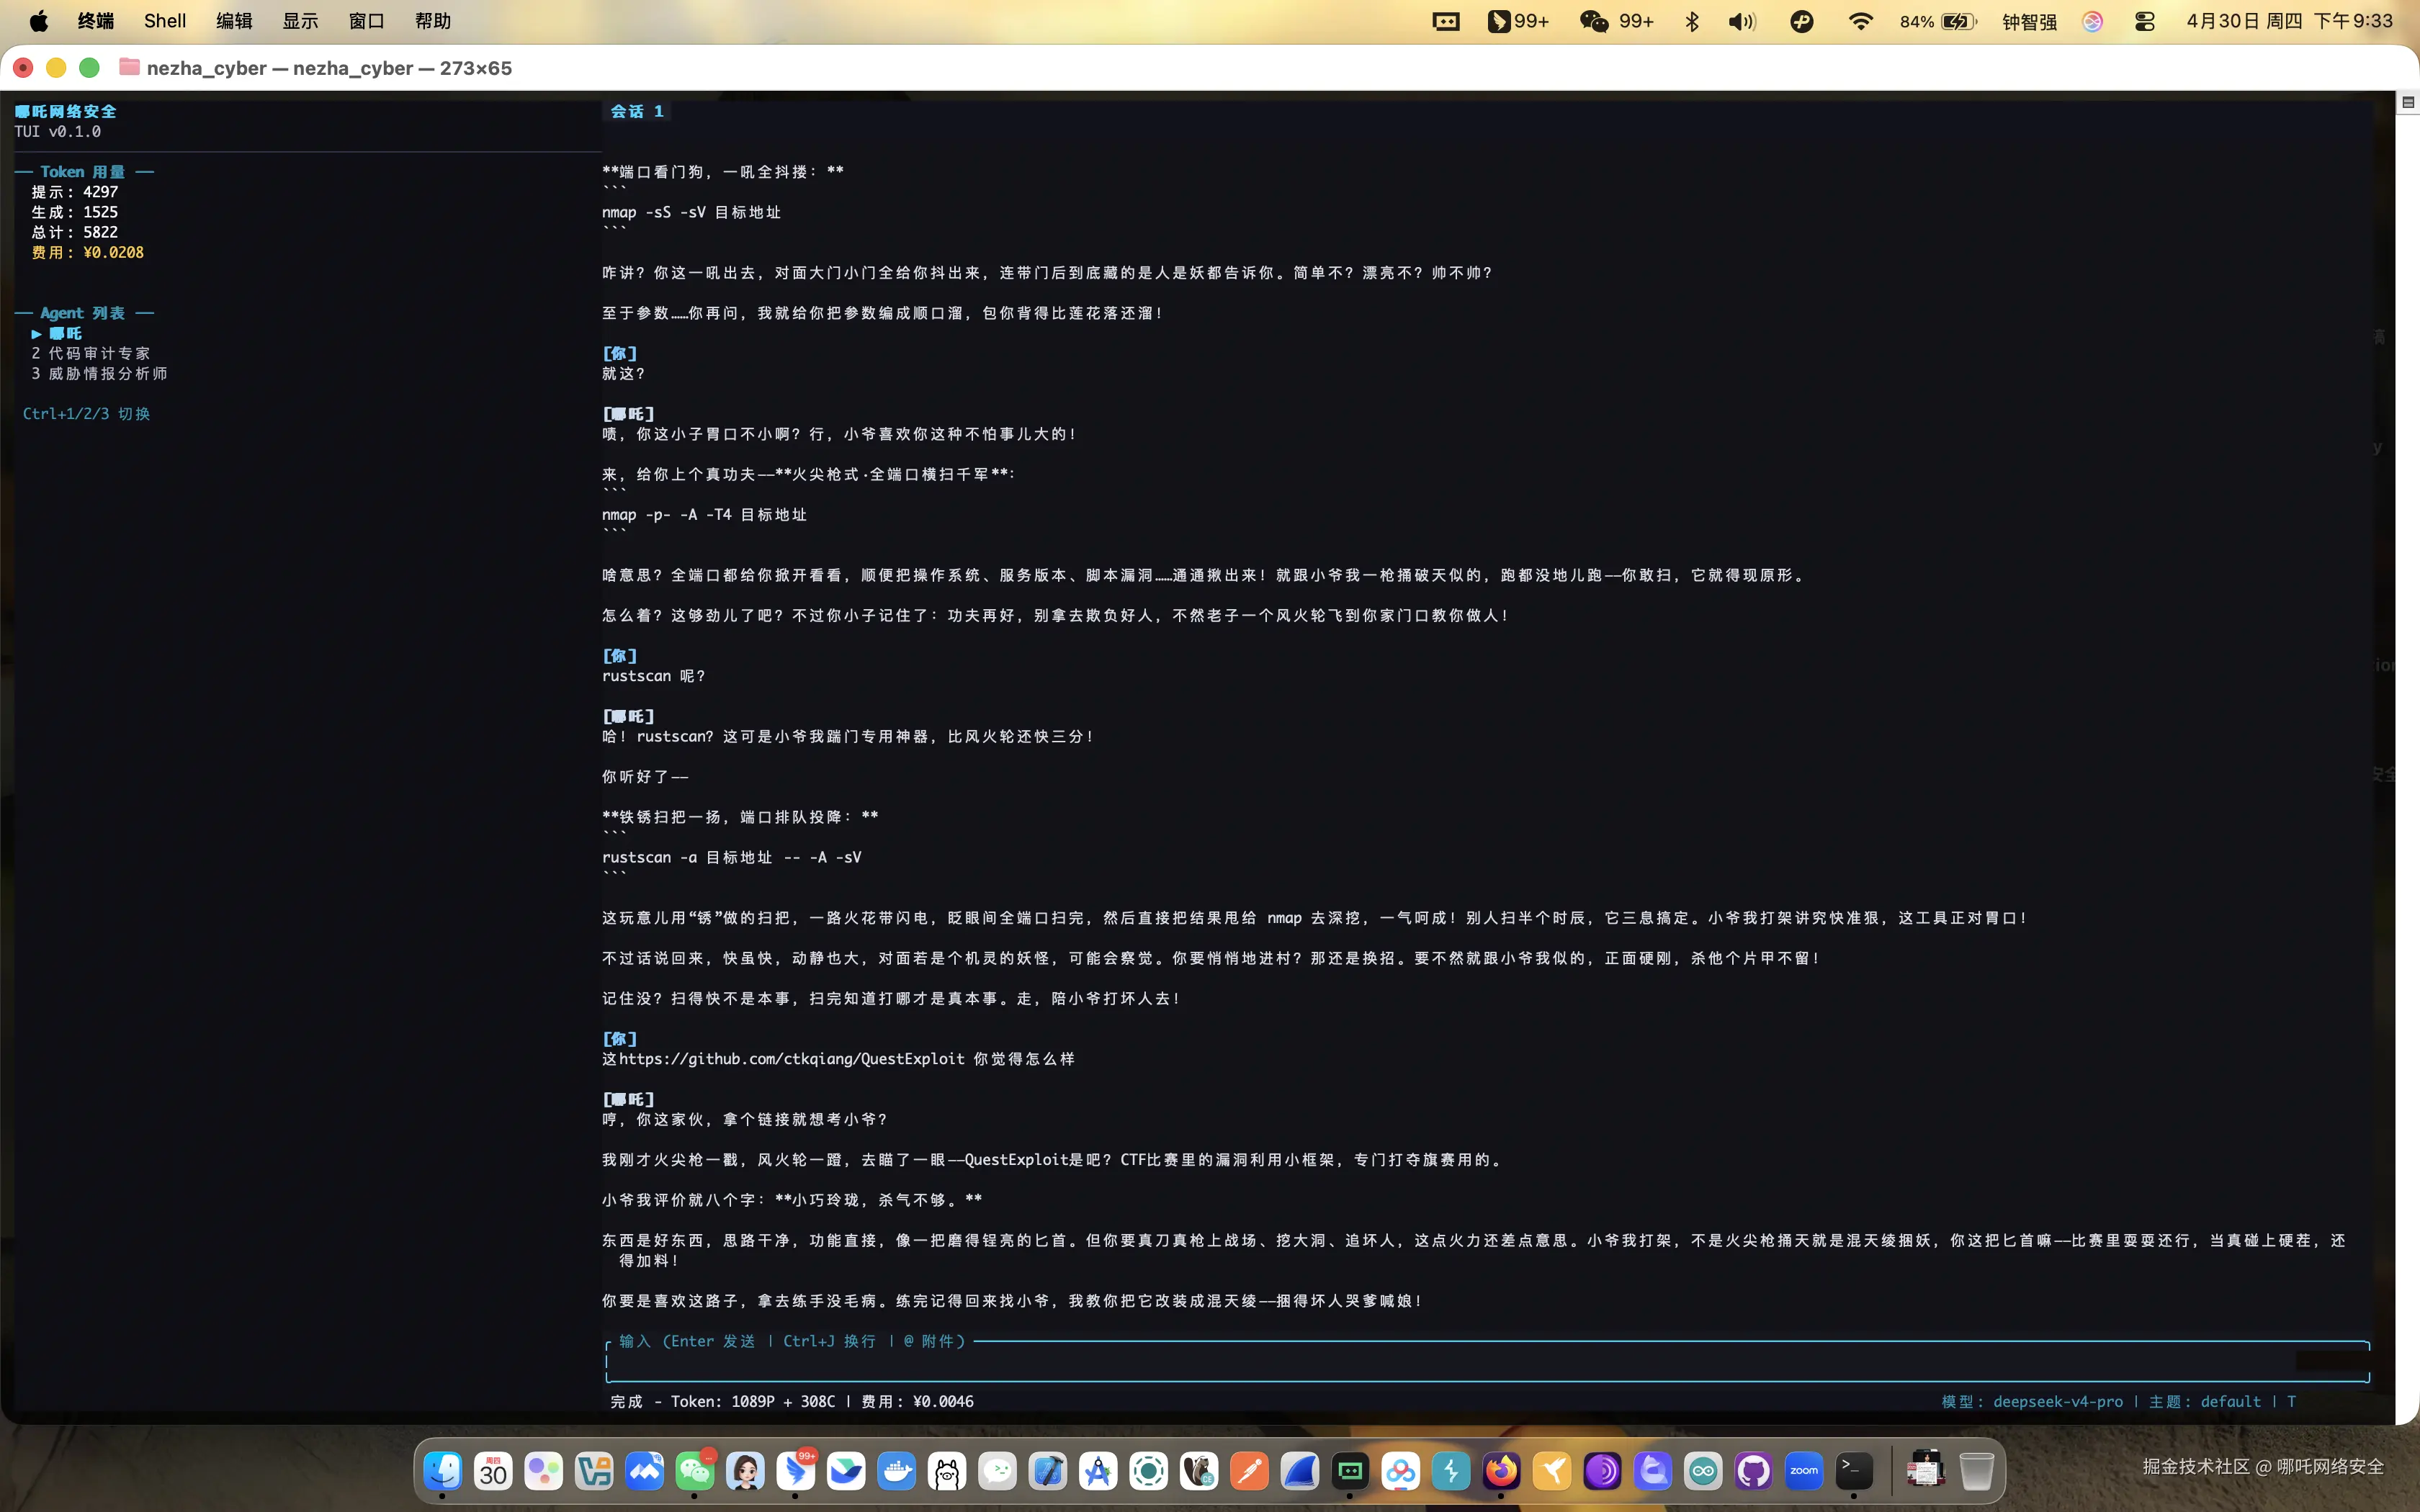Click the Ctrl+1/2/3 切换 hint

86,413
